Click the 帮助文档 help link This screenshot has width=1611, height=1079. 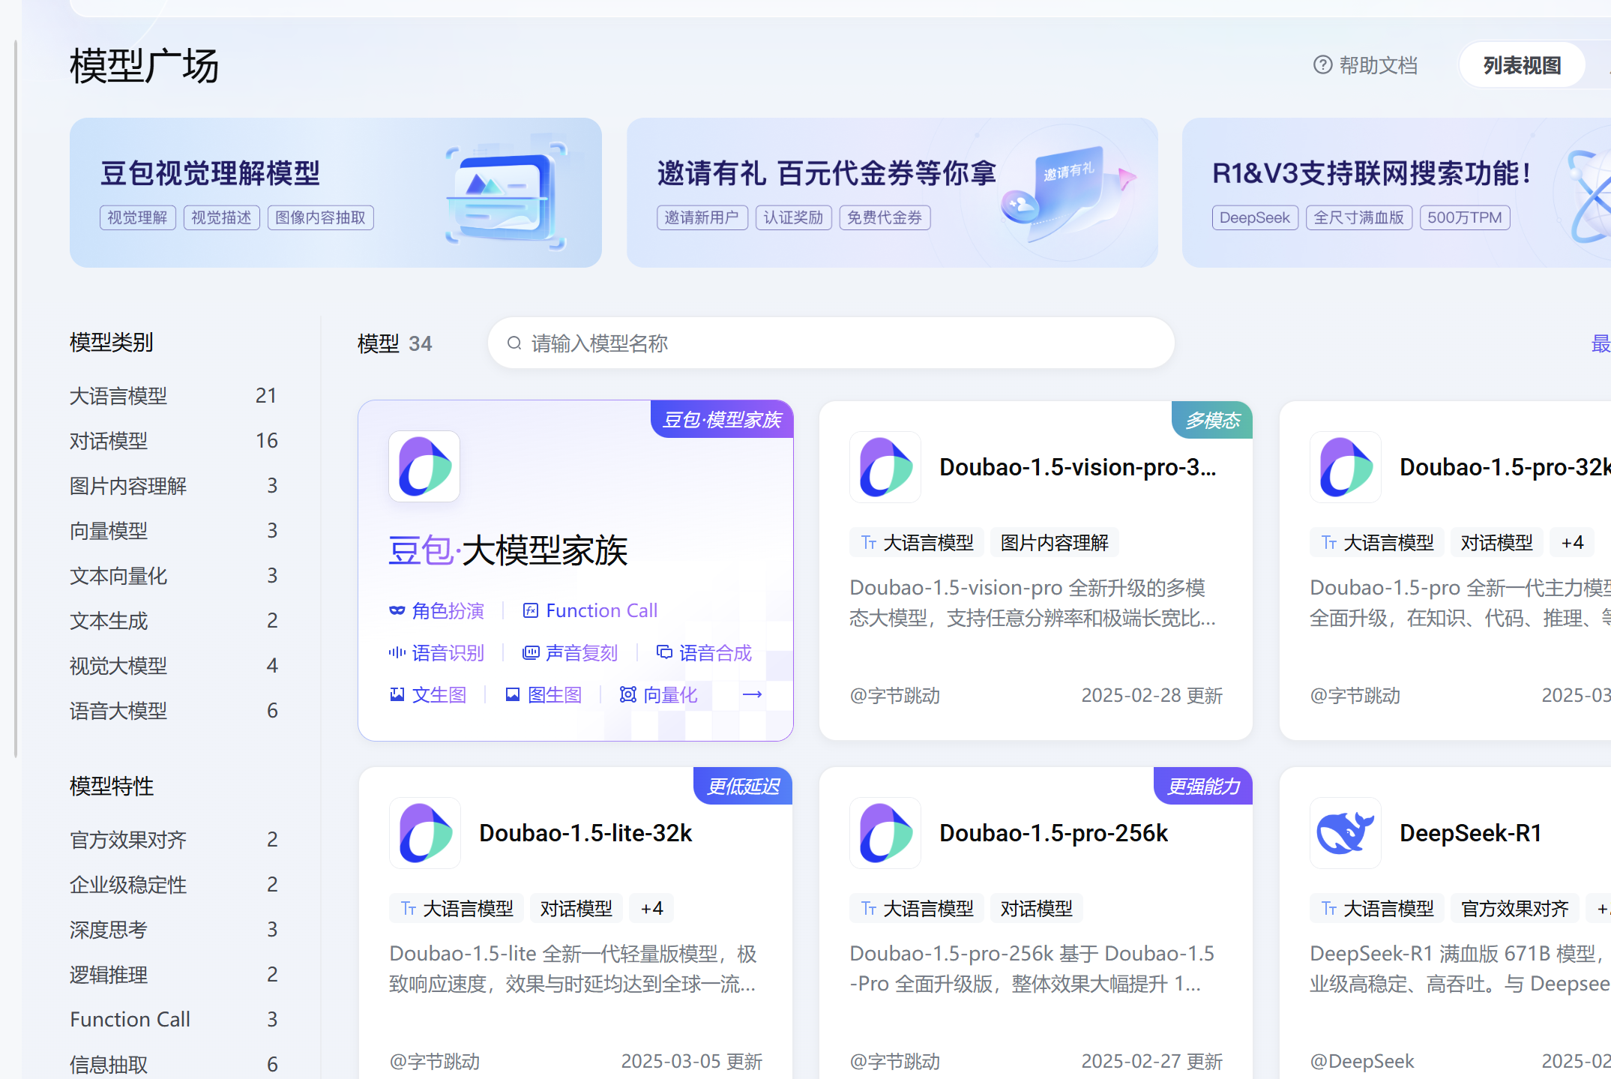pyautogui.click(x=1378, y=65)
